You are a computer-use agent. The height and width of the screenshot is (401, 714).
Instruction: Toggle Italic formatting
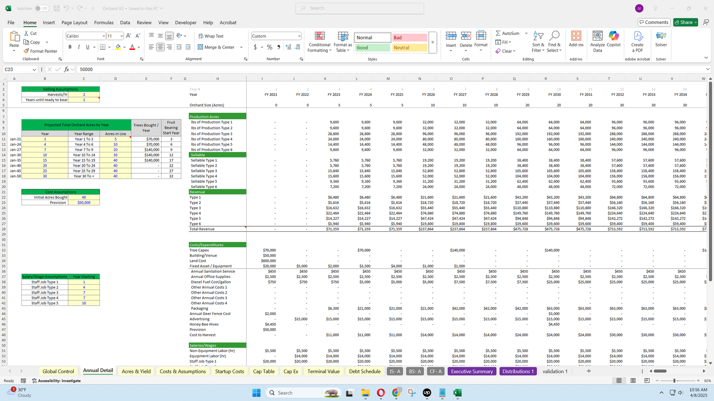tap(79, 47)
